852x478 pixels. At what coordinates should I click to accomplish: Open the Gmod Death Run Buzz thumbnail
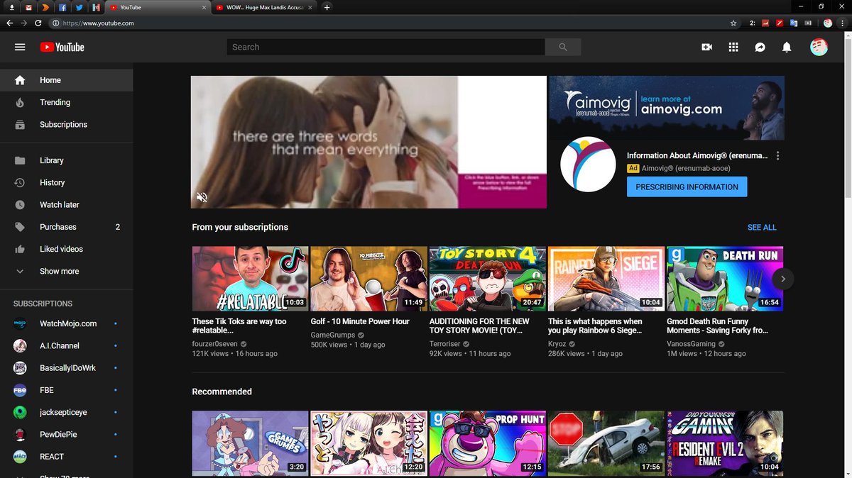[725, 279]
